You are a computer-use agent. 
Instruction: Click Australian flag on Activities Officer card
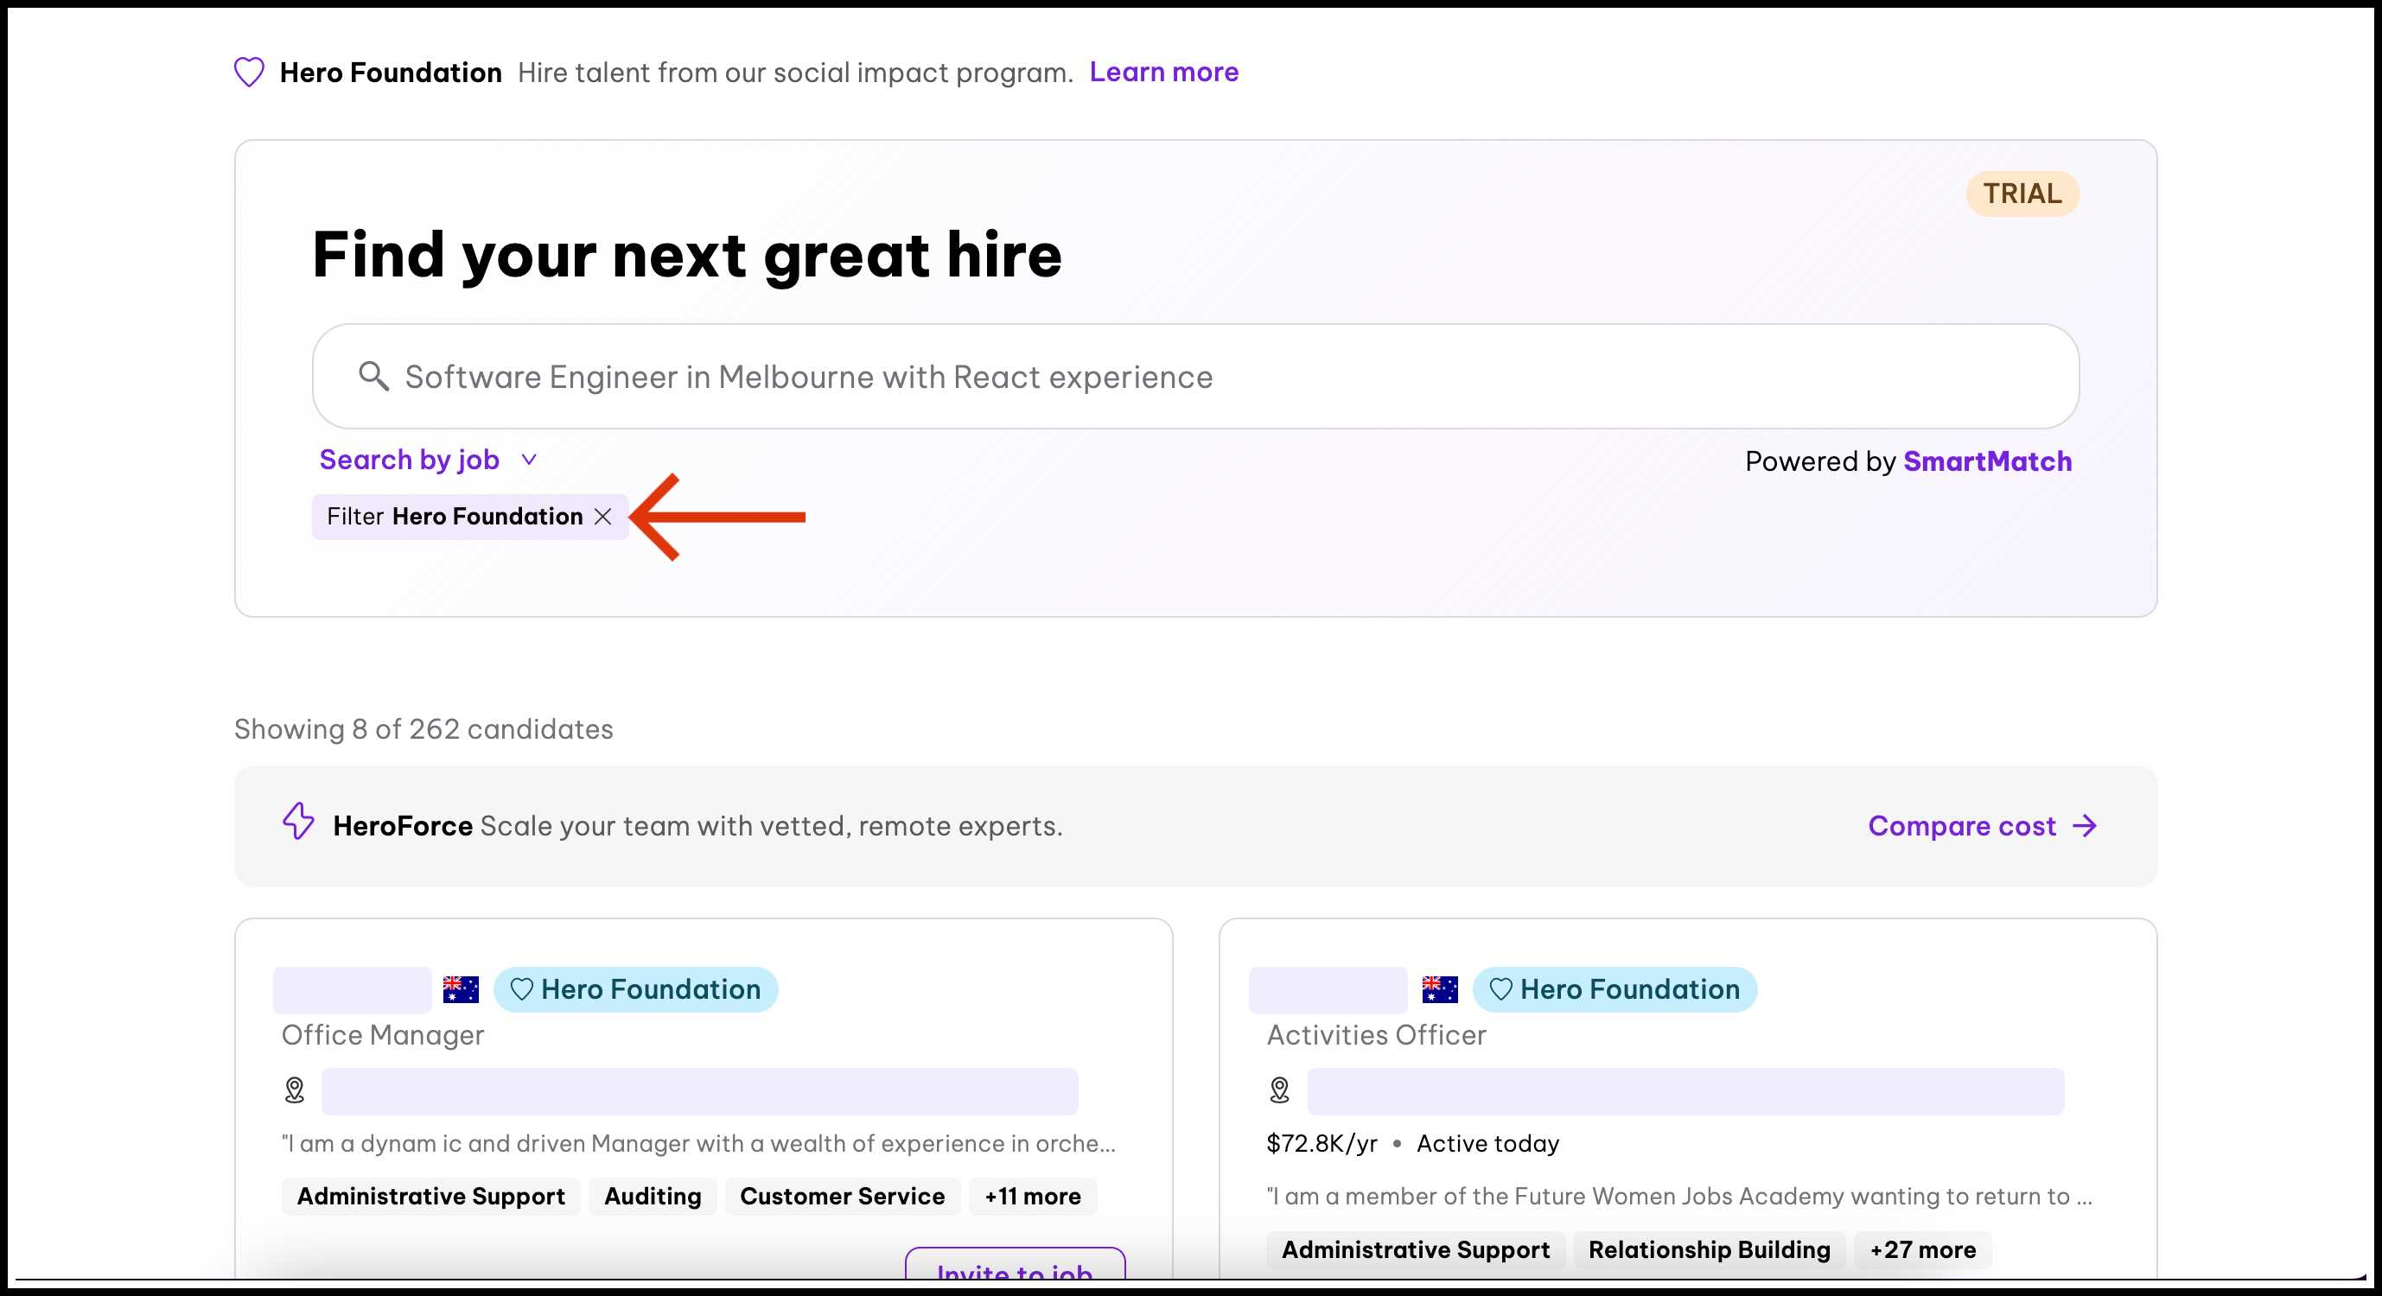1440,989
